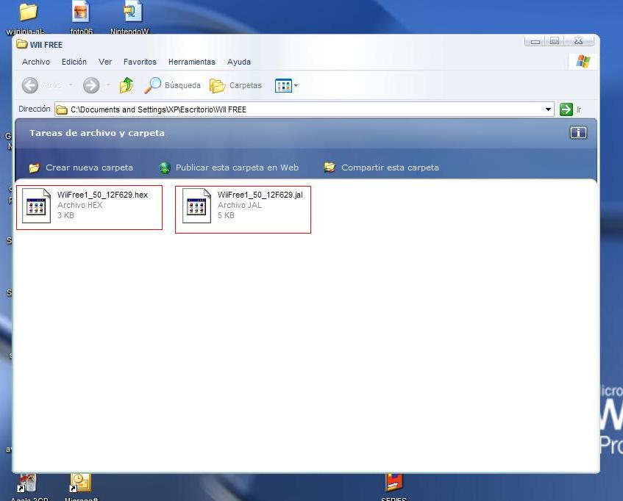This screenshot has width=623, height=501.
Task: Expand the address bar dropdown arrow
Action: (548, 109)
